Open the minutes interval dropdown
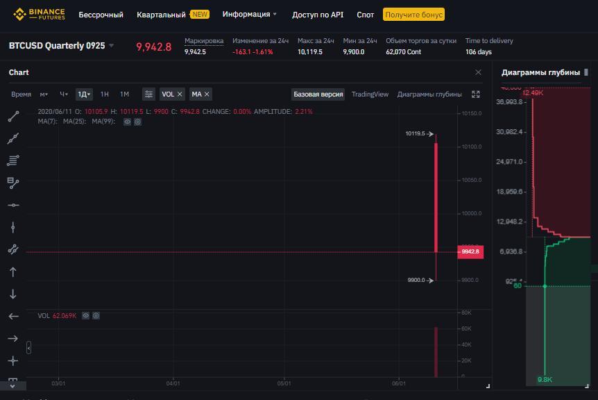 pyautogui.click(x=44, y=94)
